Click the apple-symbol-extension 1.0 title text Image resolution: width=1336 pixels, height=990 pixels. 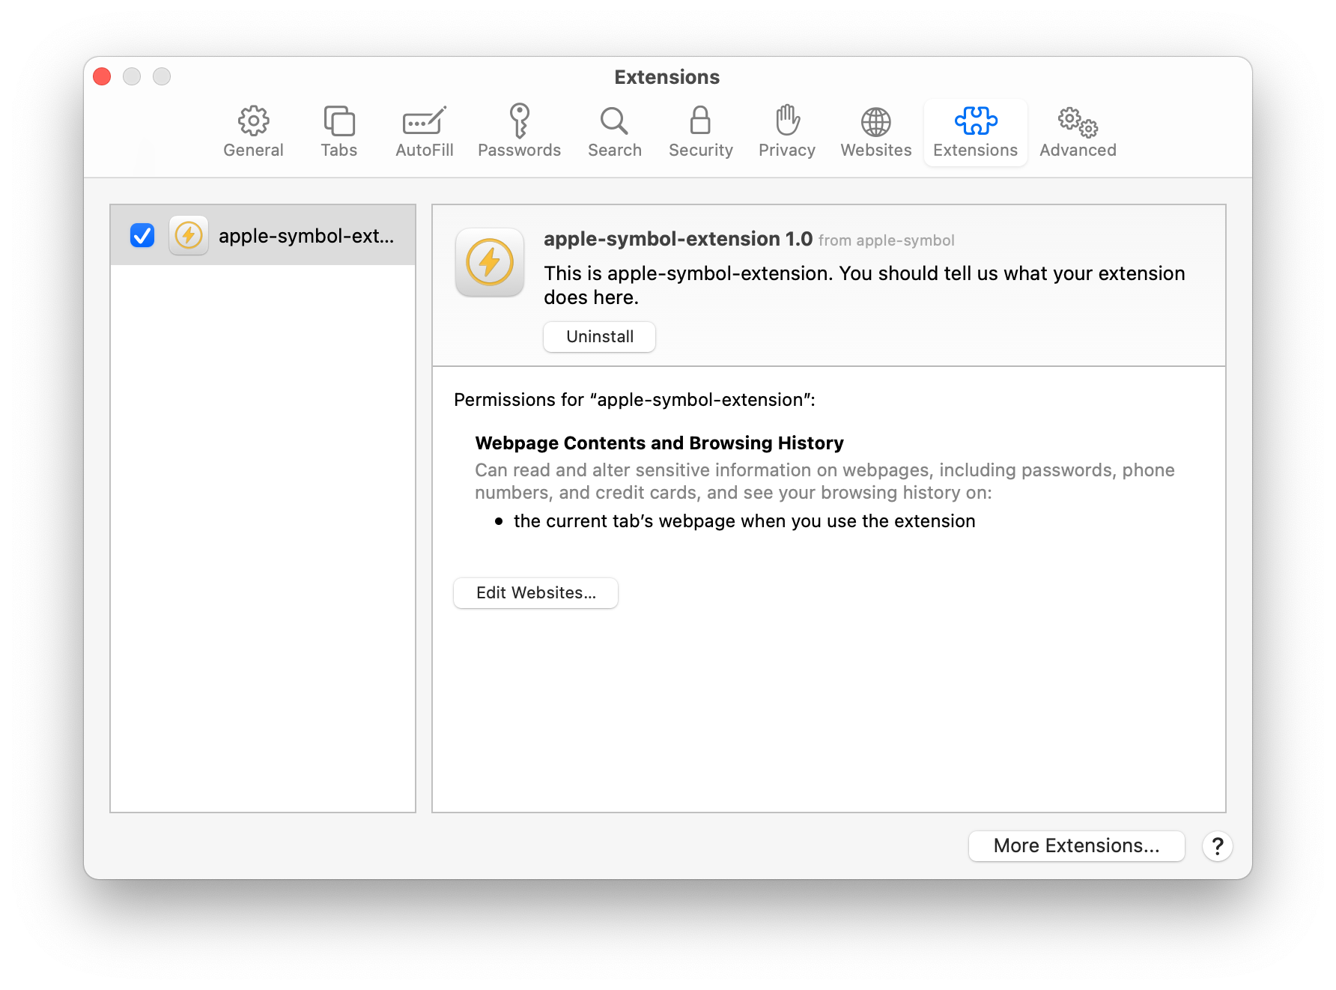[678, 239]
